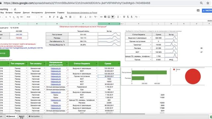Screen dimensions: 212x119
Task: Click the Drive move icon beside the title star
Action: 15,9
